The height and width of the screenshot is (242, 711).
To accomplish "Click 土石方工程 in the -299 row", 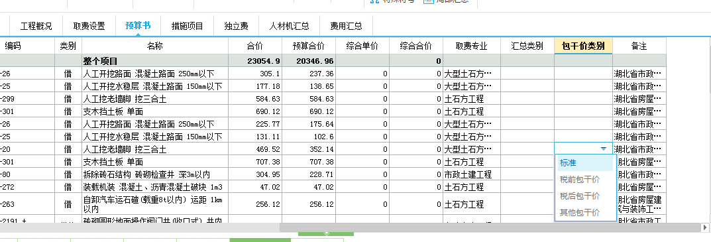I will pyautogui.click(x=472, y=99).
